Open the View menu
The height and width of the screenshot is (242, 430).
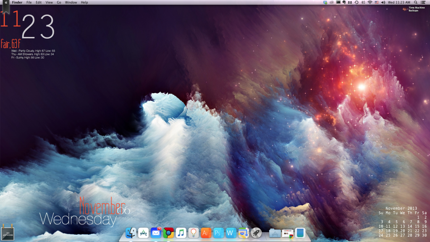pos(49,3)
